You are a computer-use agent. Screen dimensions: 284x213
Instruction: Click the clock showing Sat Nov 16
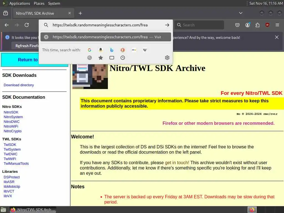266,3
